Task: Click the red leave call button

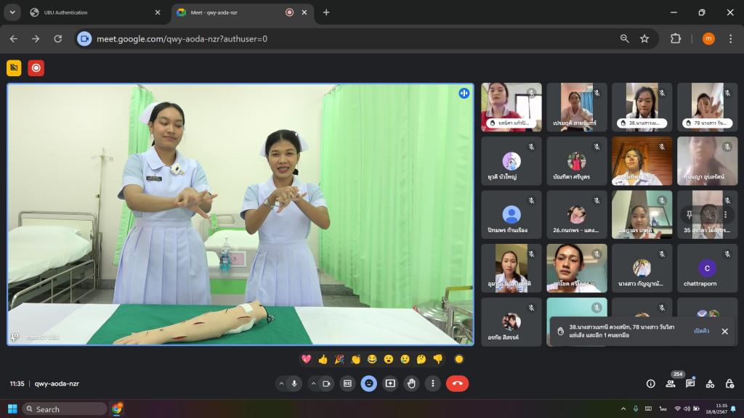Action: (457, 383)
